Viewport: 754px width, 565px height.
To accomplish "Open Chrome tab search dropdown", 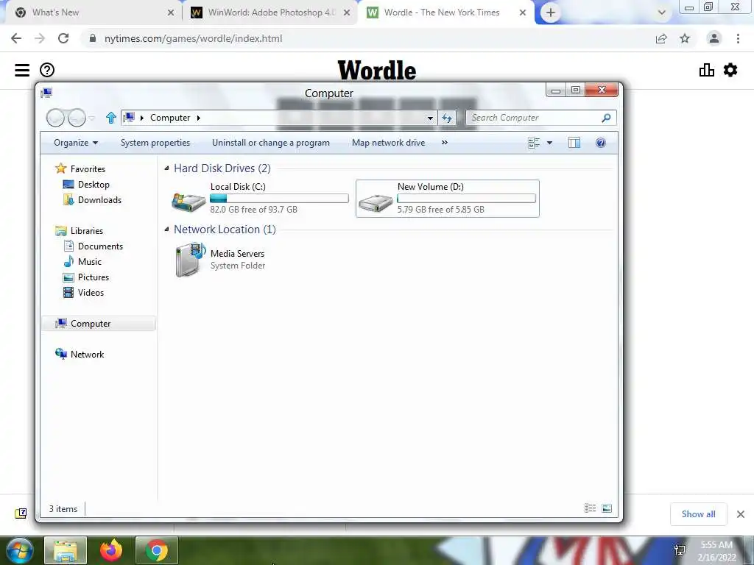I will coord(662,13).
